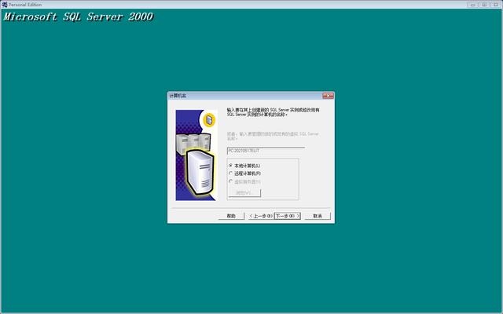
Task: Click the 计算机名 dialog title text
Action: click(178, 96)
